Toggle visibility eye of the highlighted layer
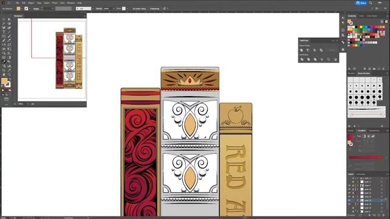This screenshot has width=390, height=219. [349, 200]
